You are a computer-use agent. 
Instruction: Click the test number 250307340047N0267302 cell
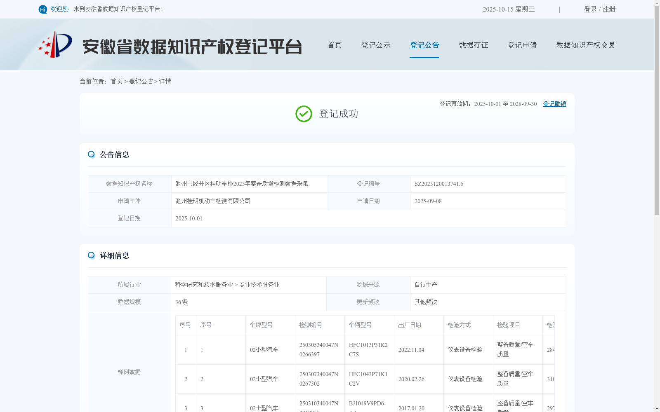(319, 379)
